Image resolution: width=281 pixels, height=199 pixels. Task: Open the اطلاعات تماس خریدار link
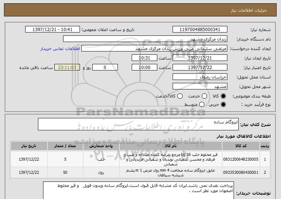pos(60,49)
